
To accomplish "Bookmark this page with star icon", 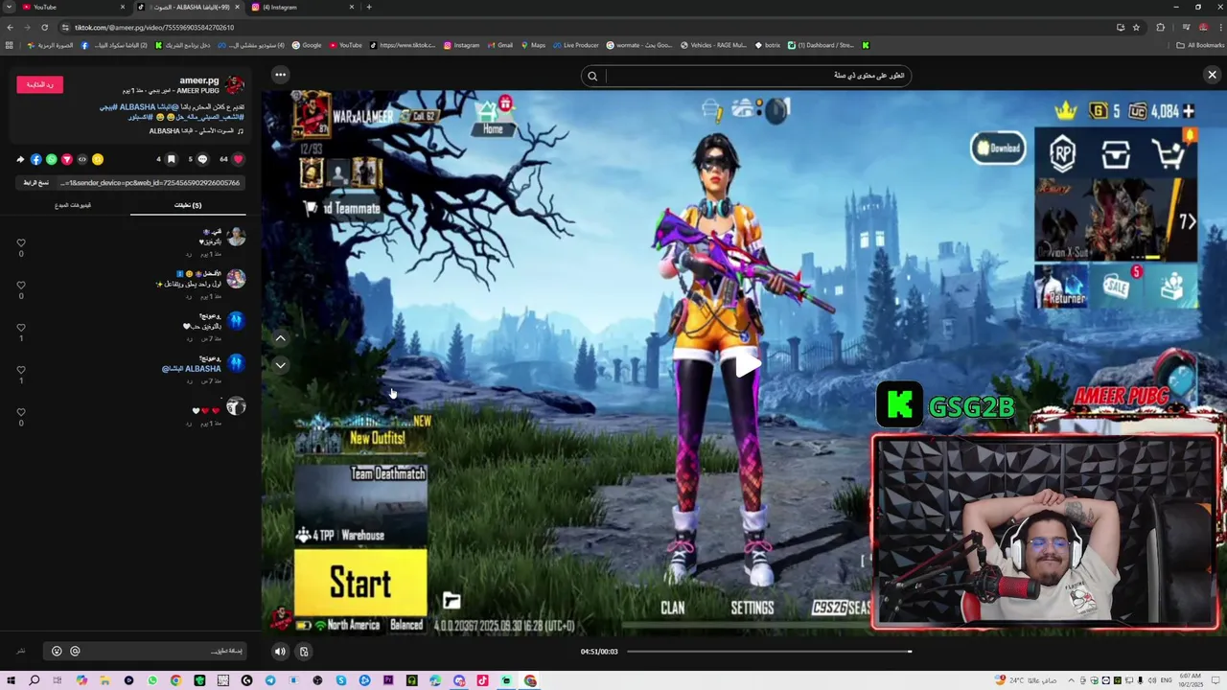I will click(x=1136, y=27).
